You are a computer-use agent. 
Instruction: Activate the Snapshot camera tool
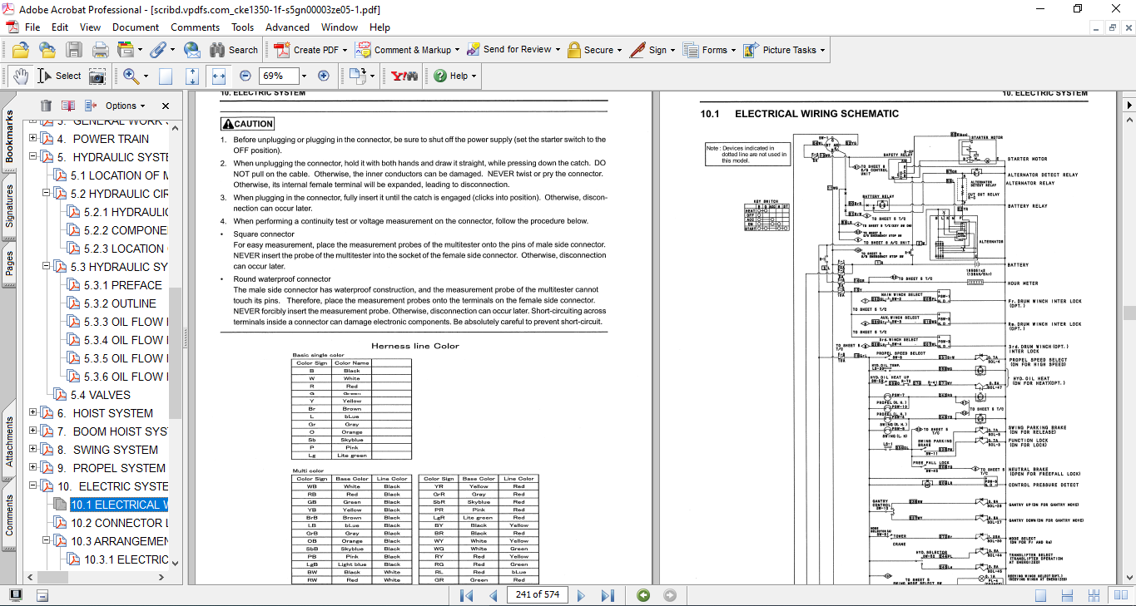pos(97,76)
